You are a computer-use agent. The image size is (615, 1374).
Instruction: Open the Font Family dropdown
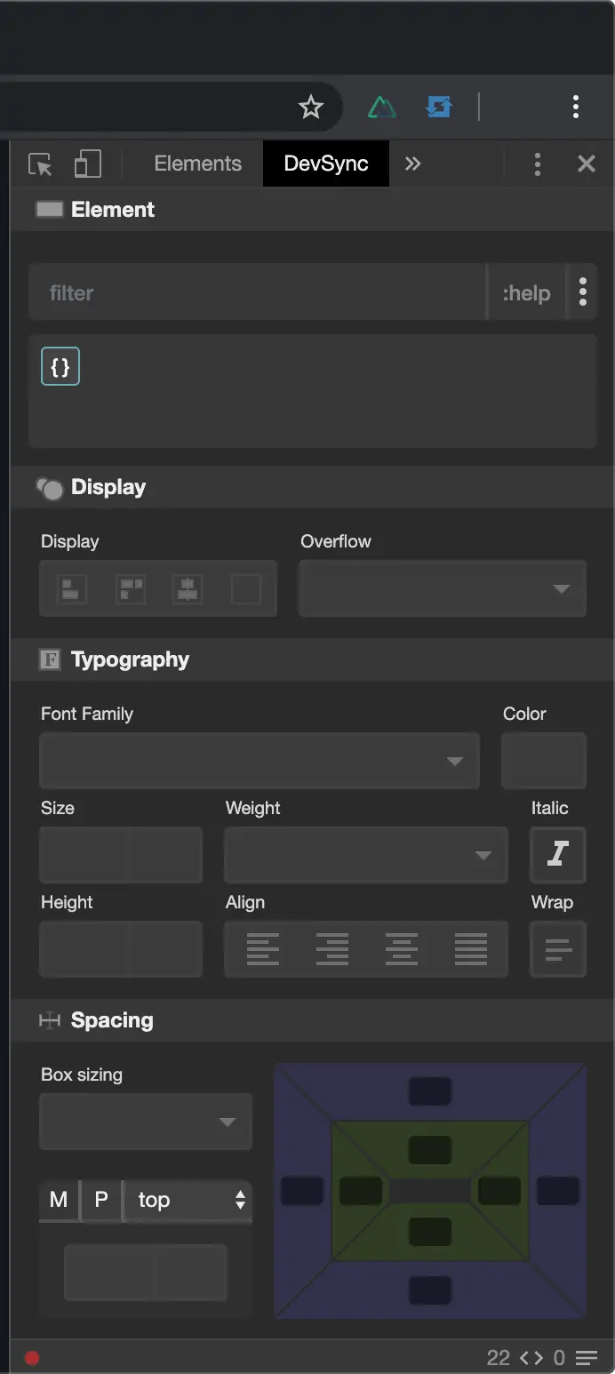259,761
